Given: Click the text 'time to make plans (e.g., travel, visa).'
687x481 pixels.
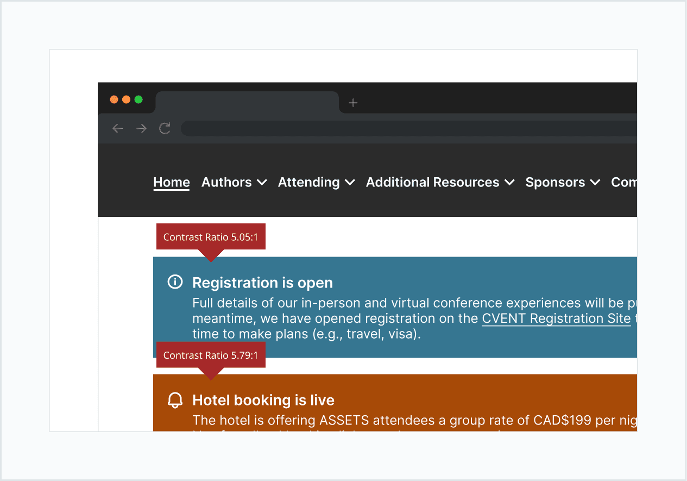Looking at the screenshot, I should coord(307,334).
